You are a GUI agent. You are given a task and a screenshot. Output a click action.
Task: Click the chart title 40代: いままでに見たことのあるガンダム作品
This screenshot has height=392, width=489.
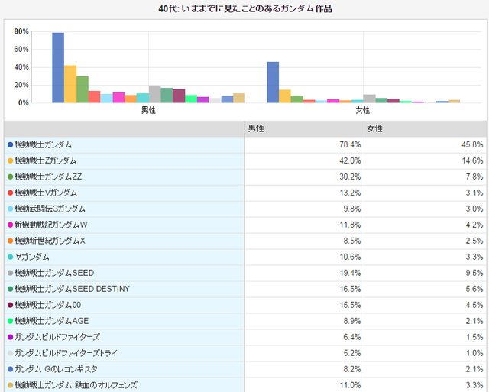tap(244, 9)
